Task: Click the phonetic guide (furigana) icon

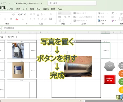Action: [x=23, y=19]
